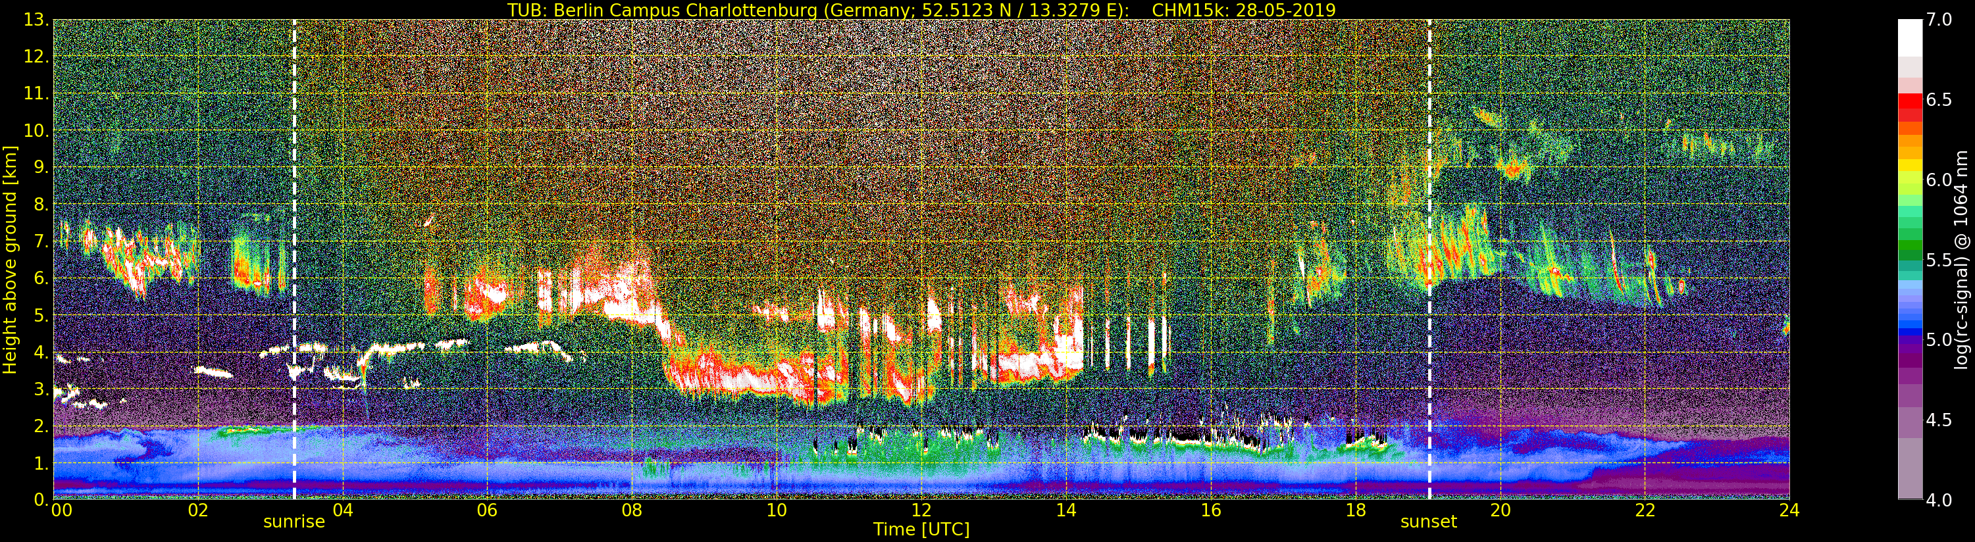Click the colorbar value '5.5'
This screenshot has height=542, width=1975.
1938,260
